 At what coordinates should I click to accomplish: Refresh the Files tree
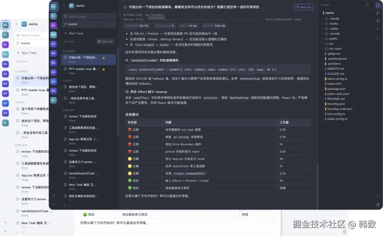coord(368,5)
